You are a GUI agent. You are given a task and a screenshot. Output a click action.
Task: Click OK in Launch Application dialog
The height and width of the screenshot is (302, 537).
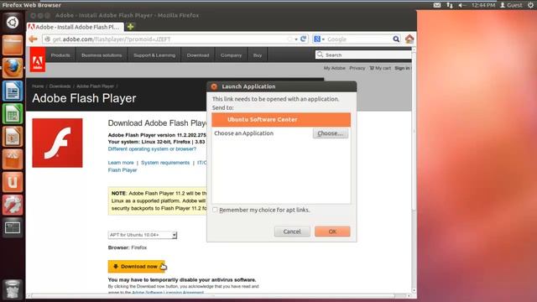[332, 232]
